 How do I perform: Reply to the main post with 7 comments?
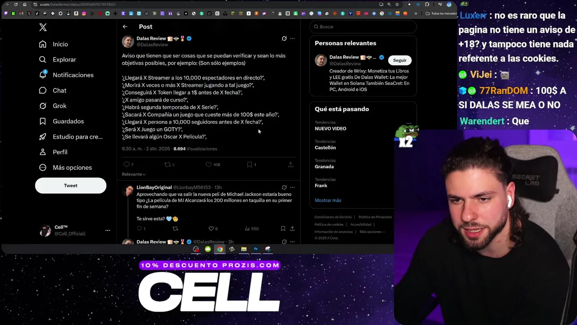(128, 164)
